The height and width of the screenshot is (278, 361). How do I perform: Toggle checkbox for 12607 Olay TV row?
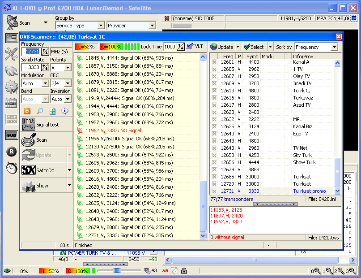tap(214, 76)
